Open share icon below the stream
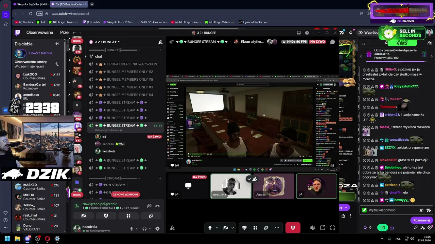435x244 pixels. (343, 216)
